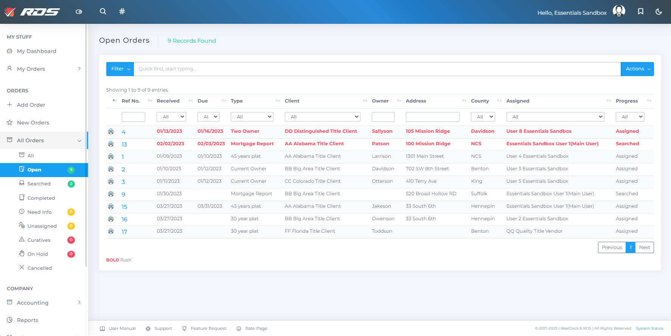Open the Client filter dropdown
671x336 pixels.
[323, 117]
